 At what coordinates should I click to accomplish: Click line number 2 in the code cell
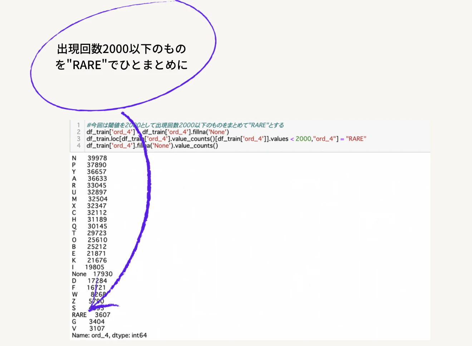[x=78, y=132]
